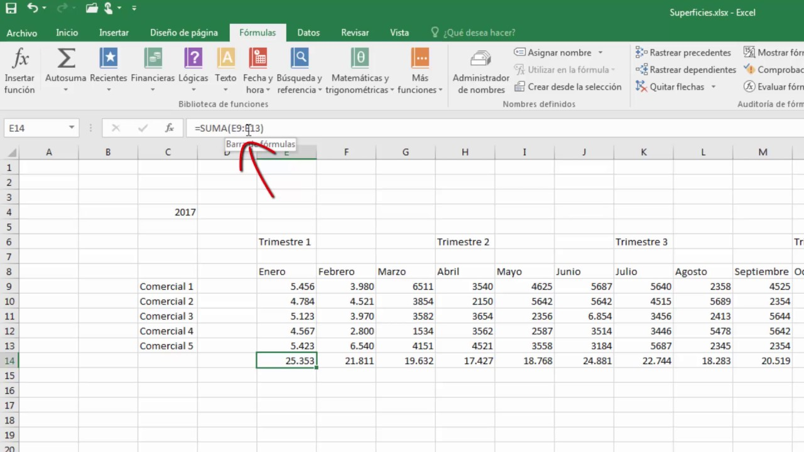This screenshot has height=452, width=804.
Task: Expand the Name Box dropdown arrow
Action: (72, 128)
